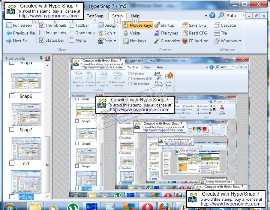Select the Snap6 thumbnail image
This screenshot has width=270, height=210.
[26, 81]
